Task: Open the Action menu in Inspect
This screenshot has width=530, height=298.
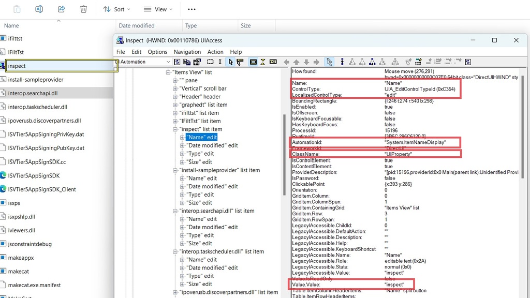Action: (216, 52)
